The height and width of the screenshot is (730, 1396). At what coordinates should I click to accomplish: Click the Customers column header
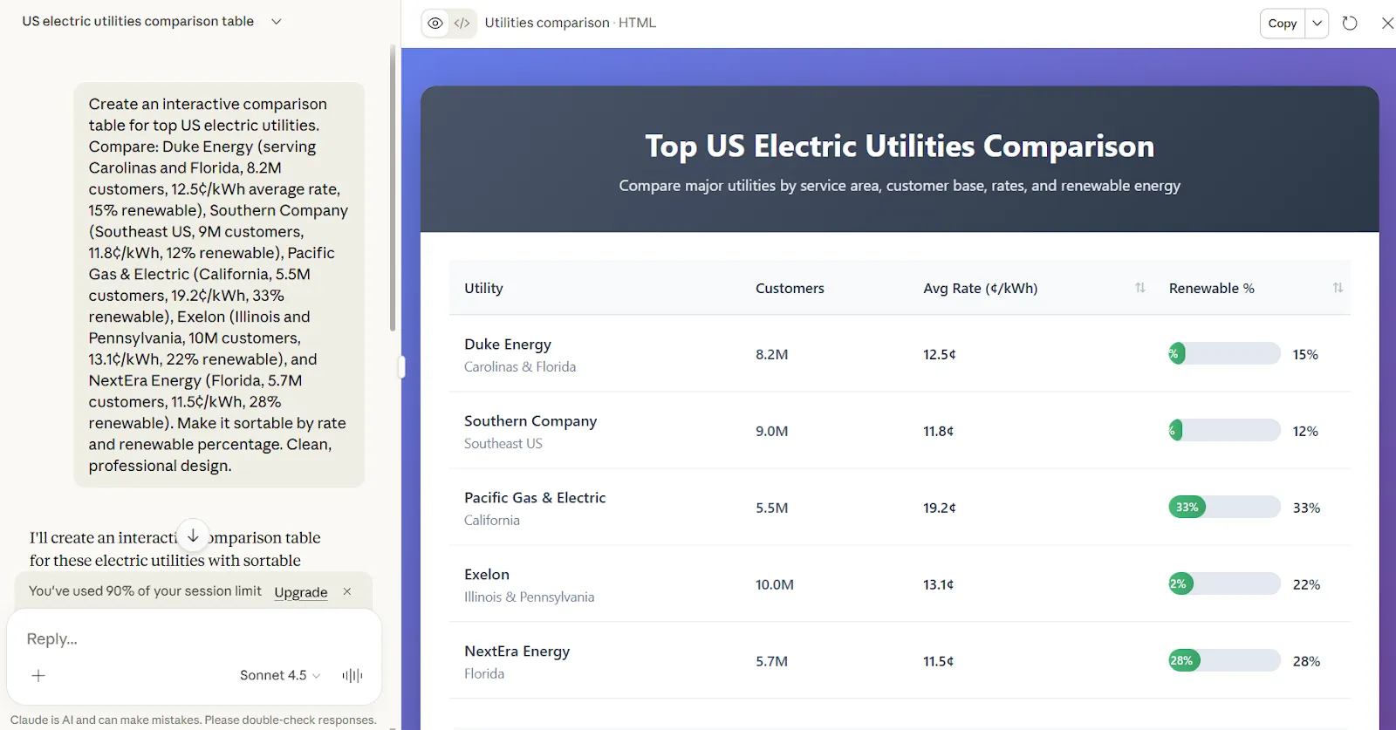(x=790, y=289)
